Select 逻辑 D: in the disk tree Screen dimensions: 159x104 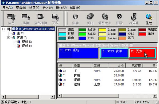point(27,42)
